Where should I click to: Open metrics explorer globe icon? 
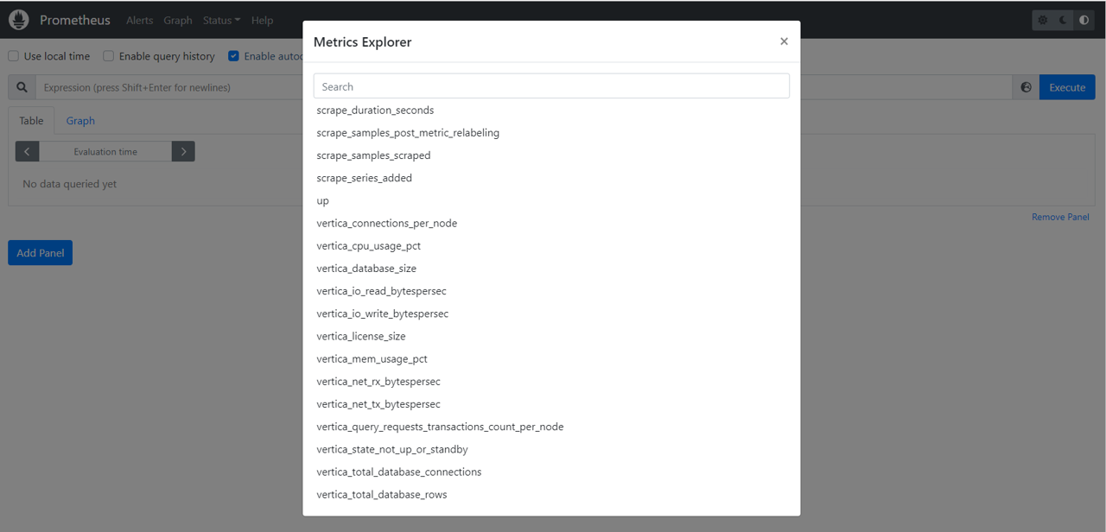click(1026, 87)
